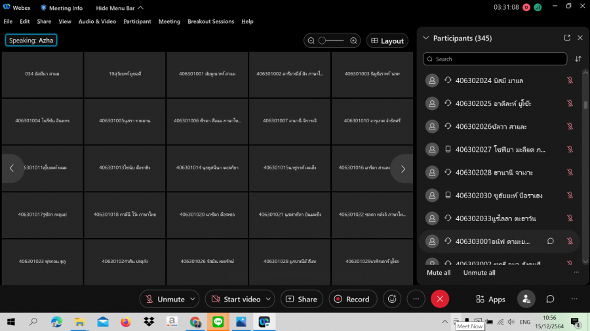Screen dimensions: 590x331
Task: Toggle mute for participant 406302024
Action: tap(570, 80)
